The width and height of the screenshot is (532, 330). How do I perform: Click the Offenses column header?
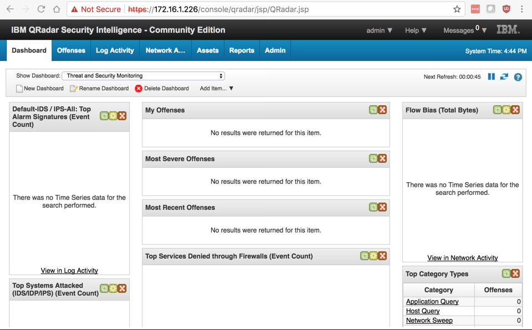(x=498, y=290)
